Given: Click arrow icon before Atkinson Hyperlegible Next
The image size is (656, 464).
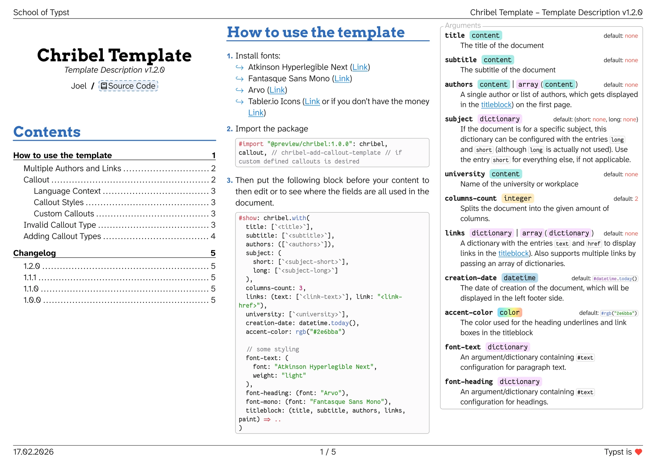Looking at the screenshot, I should (x=240, y=67).
